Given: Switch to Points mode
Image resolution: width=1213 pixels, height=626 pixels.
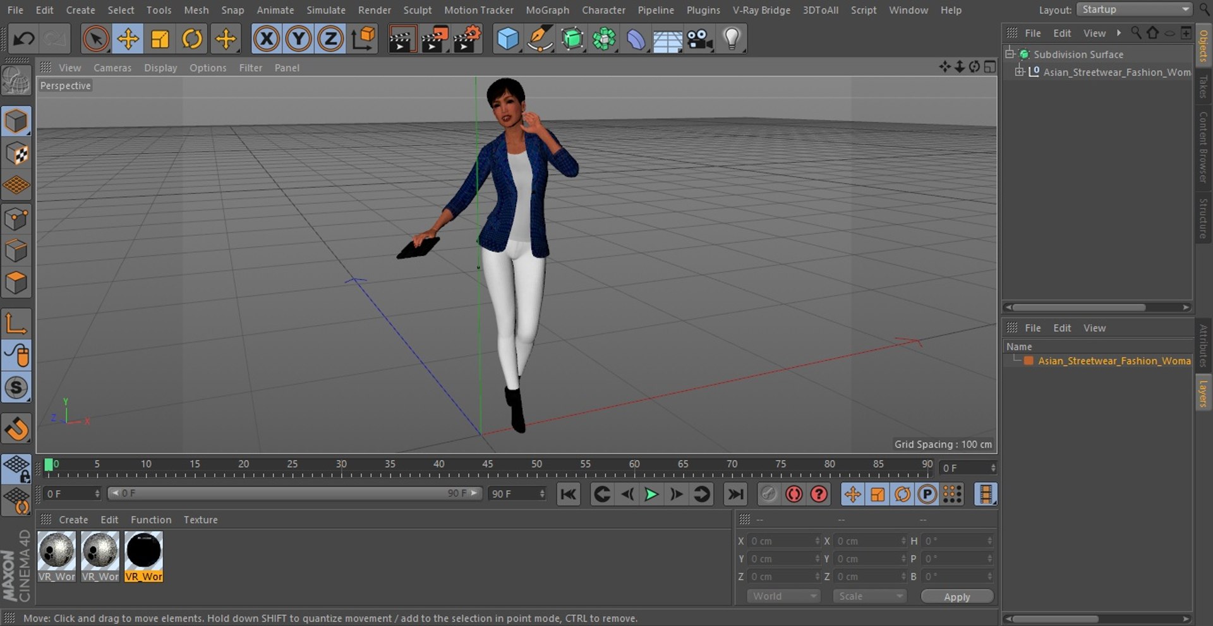Looking at the screenshot, I should point(16,219).
